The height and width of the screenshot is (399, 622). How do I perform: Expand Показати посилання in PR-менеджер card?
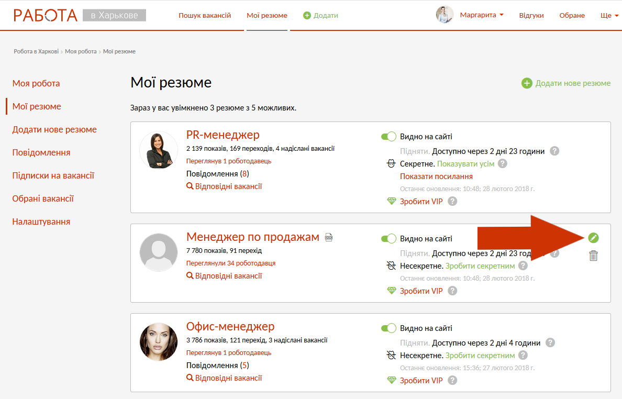click(436, 176)
